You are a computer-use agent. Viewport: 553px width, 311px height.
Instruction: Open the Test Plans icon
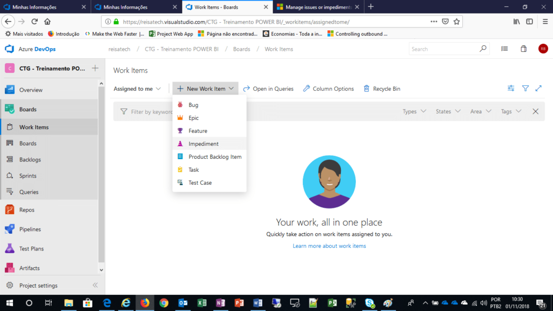coord(10,249)
